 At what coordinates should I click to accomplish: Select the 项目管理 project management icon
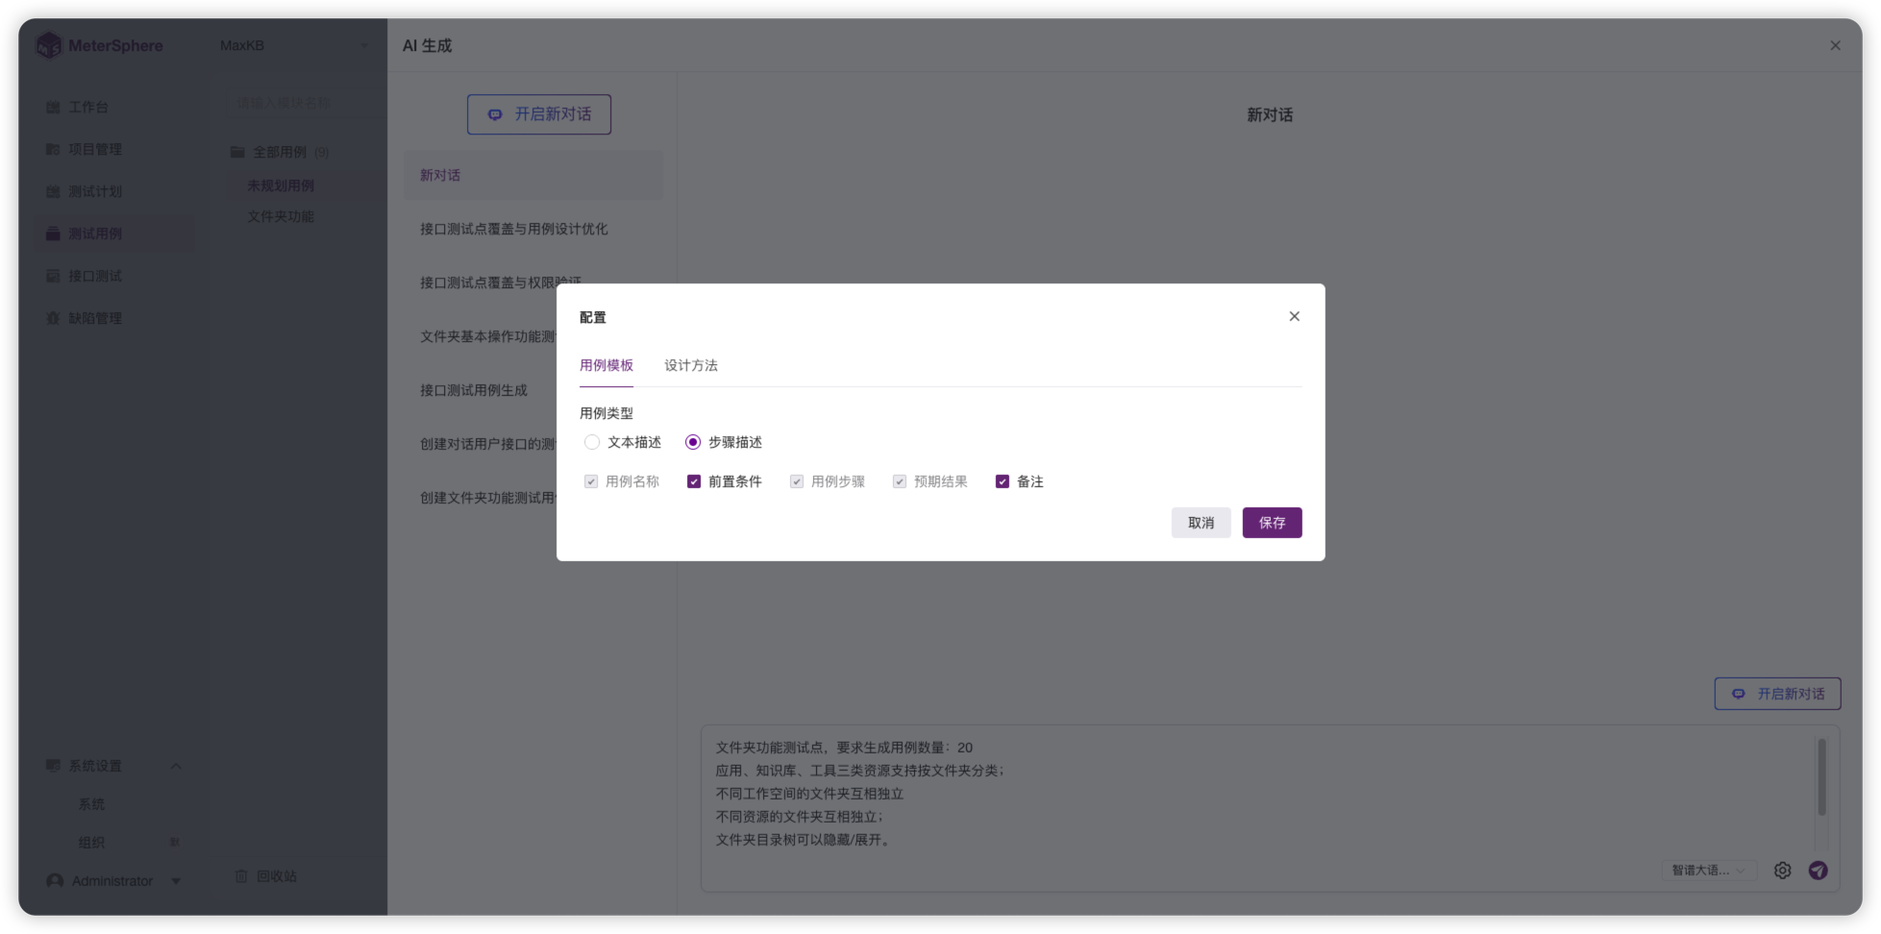53,149
